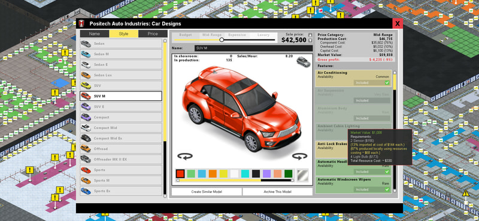Decrease sale price with the down arrow

(310, 41)
